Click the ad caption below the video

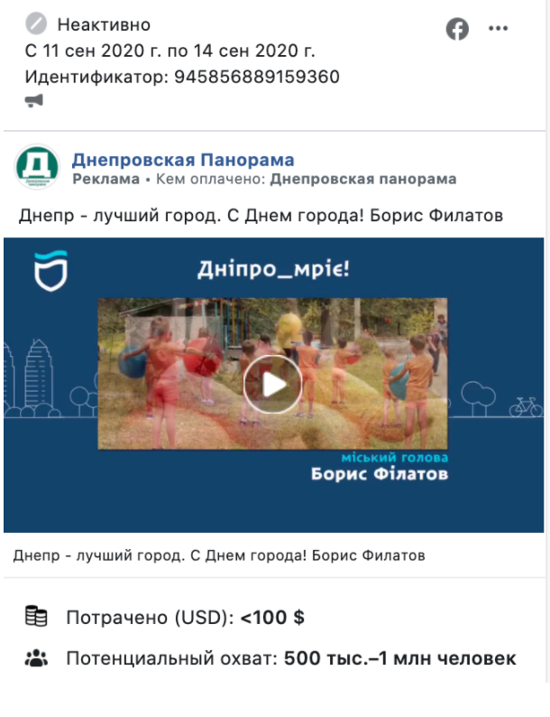pyautogui.click(x=219, y=555)
